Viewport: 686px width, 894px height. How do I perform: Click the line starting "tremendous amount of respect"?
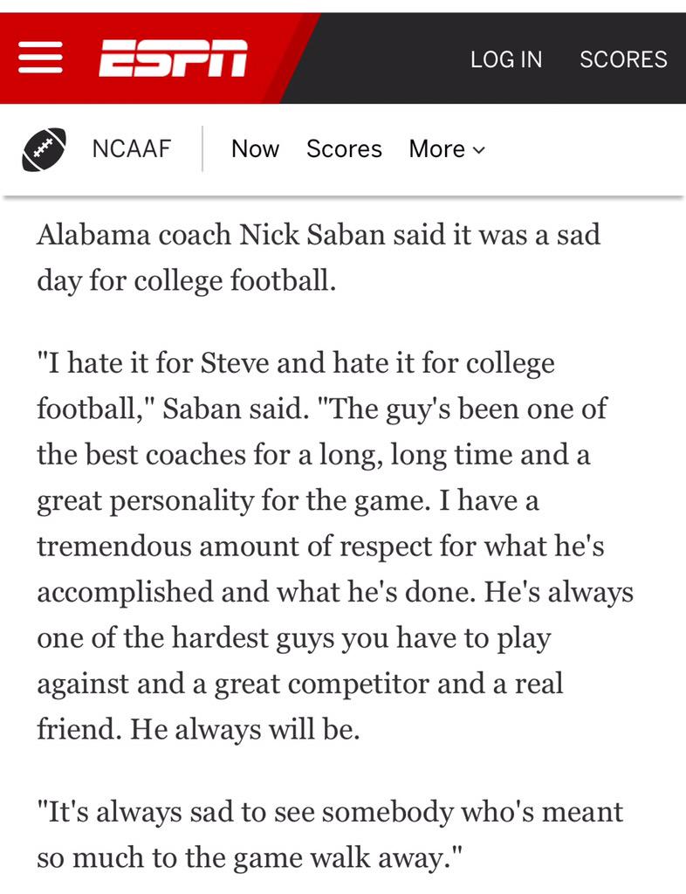click(322, 546)
